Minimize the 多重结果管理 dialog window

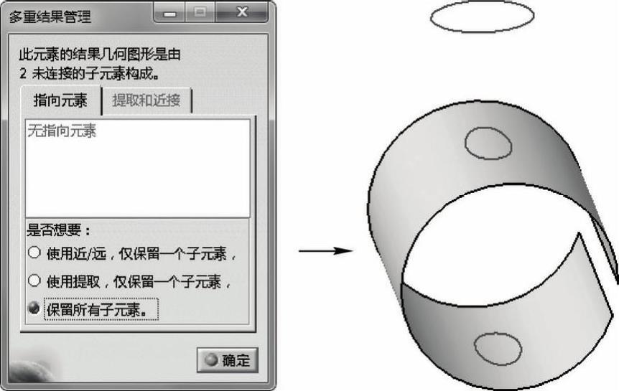pyautogui.click(x=170, y=13)
